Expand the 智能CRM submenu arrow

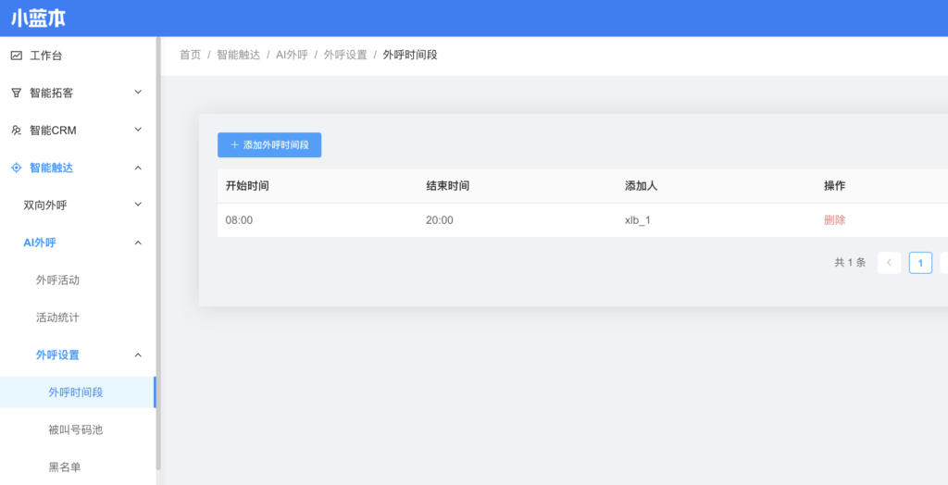138,131
